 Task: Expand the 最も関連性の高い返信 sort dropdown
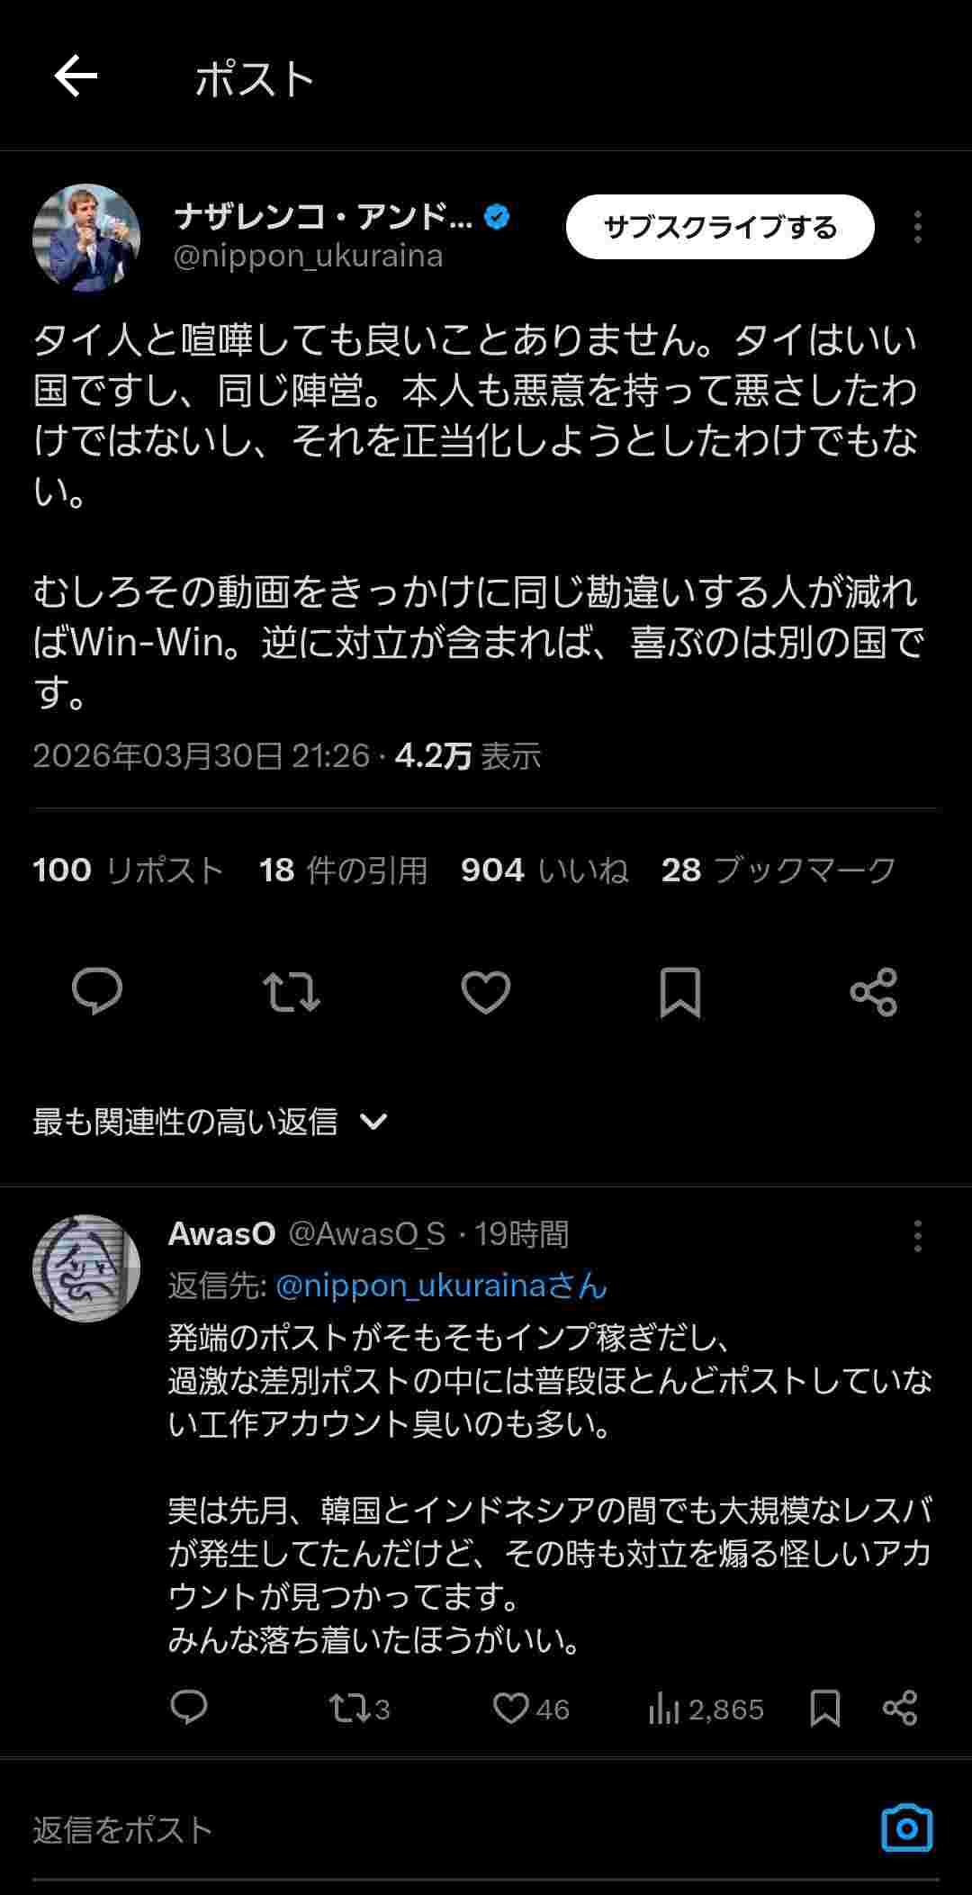coord(211,1122)
